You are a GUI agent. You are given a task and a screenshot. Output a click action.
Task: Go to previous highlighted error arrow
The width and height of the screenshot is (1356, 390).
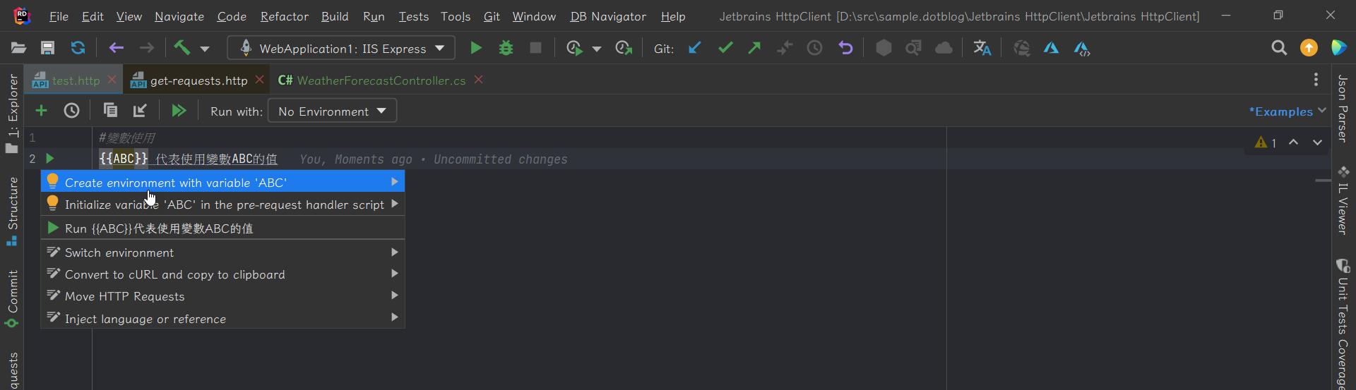1293,142
